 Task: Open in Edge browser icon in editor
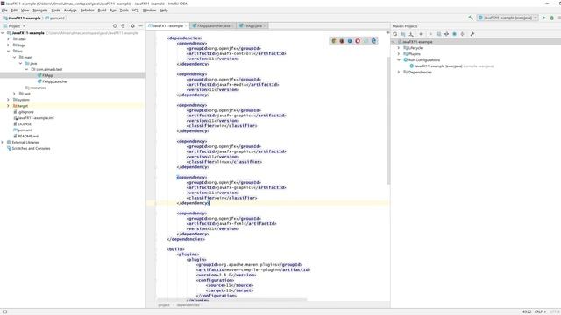(373, 41)
